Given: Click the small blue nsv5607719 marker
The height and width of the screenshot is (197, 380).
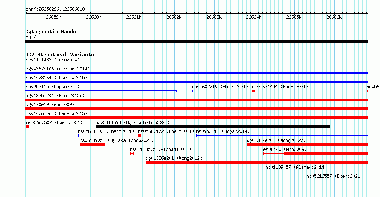Looking at the screenshot, I should [193, 91].
